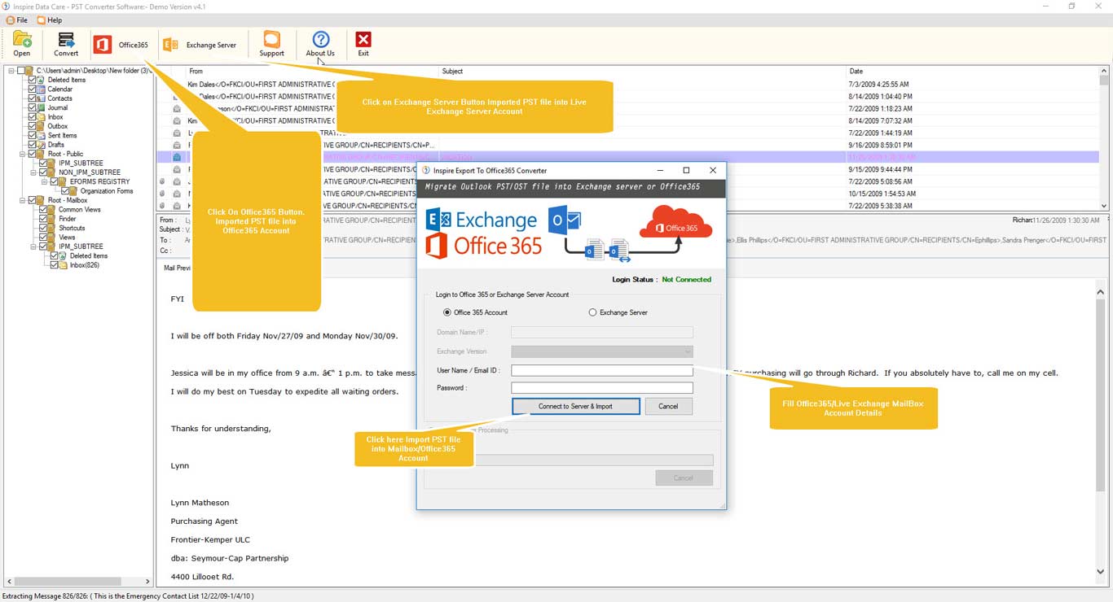The height and width of the screenshot is (602, 1113).
Task: Click the Office365 logo in toolbar
Action: [x=102, y=45]
